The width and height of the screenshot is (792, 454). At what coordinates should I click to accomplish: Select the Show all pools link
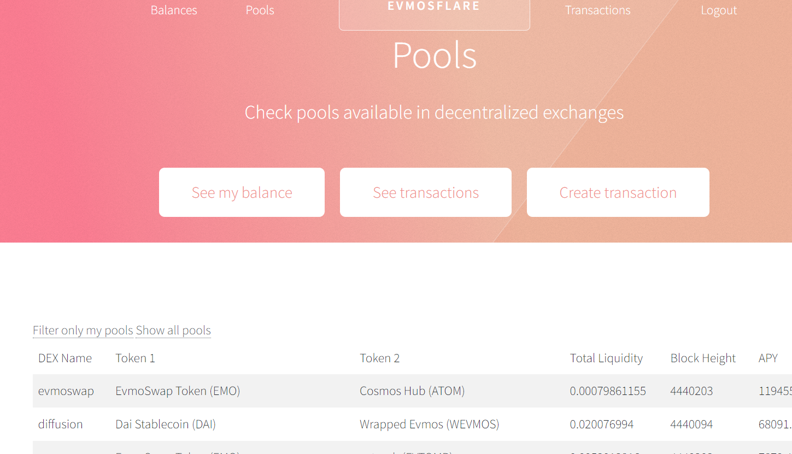[173, 331]
